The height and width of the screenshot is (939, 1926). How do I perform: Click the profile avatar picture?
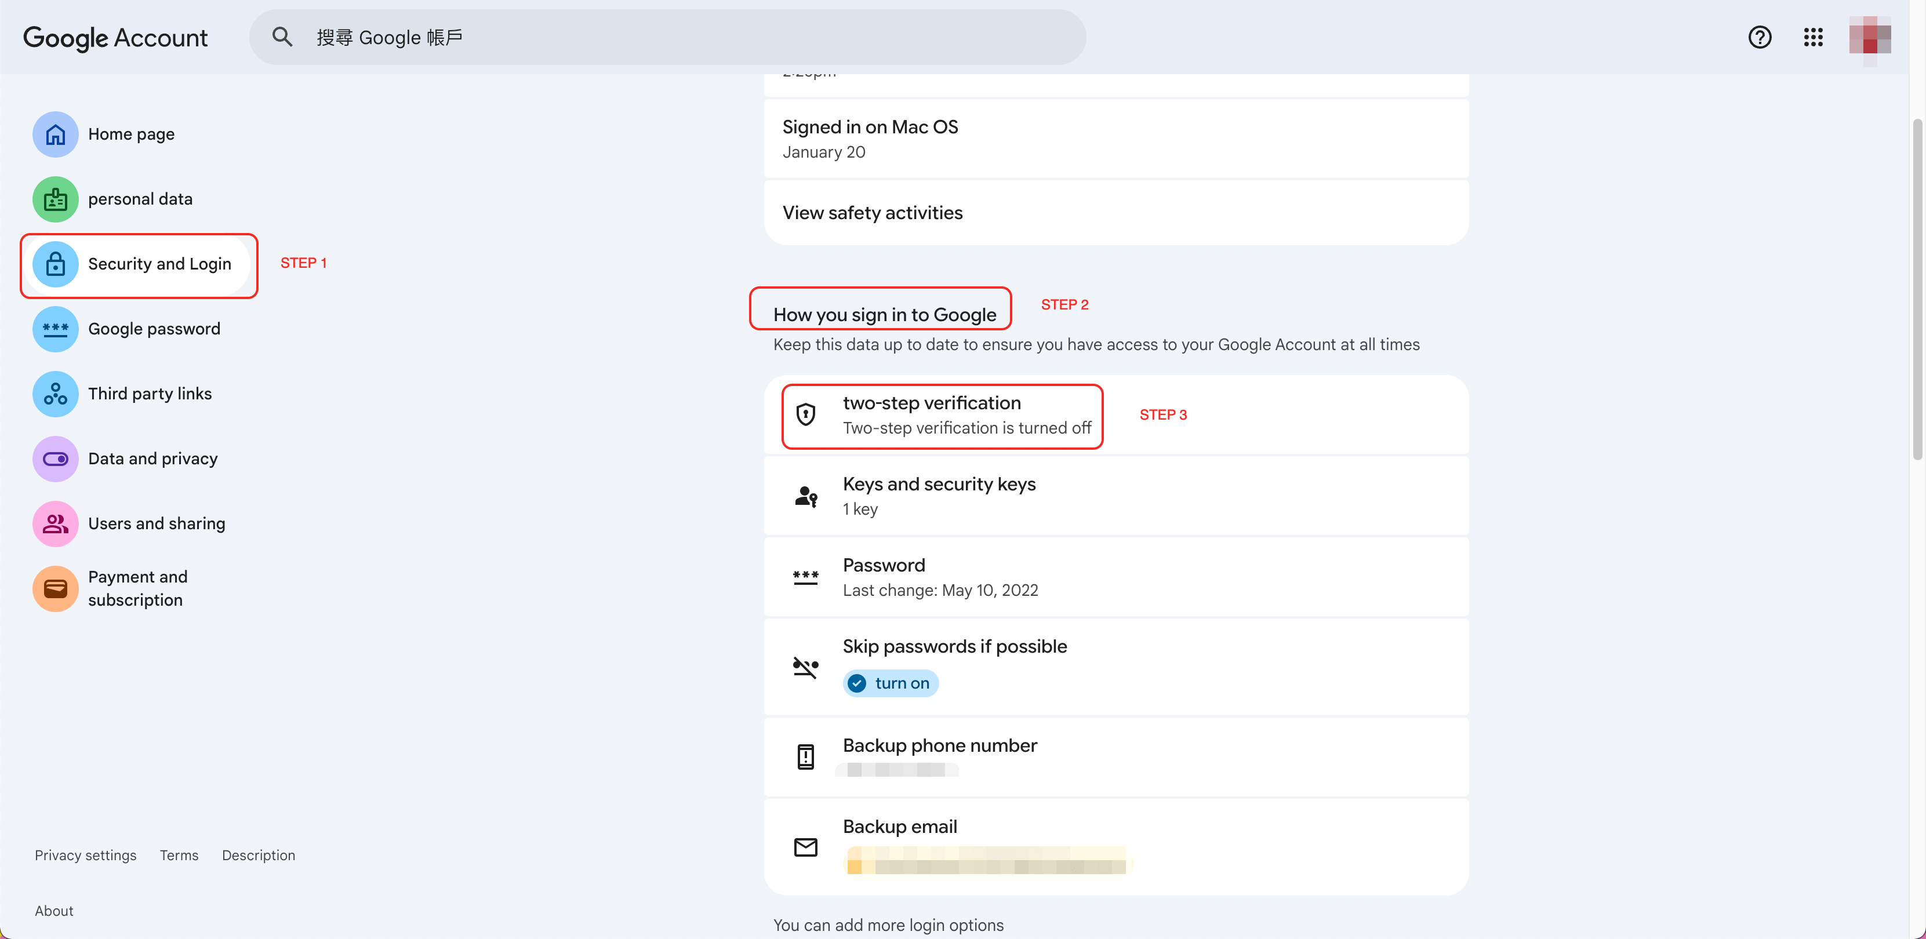pyautogui.click(x=1869, y=37)
